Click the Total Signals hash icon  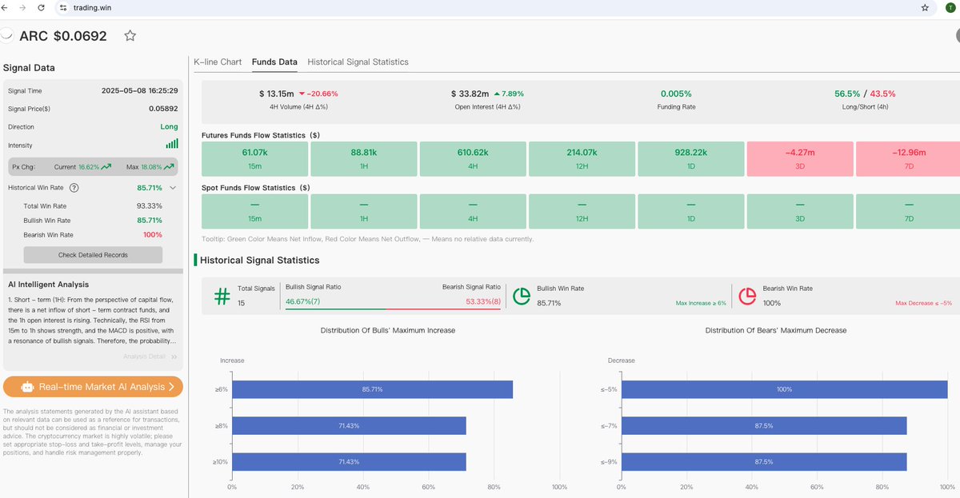(x=221, y=296)
